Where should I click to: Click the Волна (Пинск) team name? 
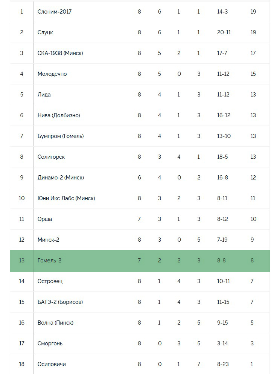coord(55,323)
